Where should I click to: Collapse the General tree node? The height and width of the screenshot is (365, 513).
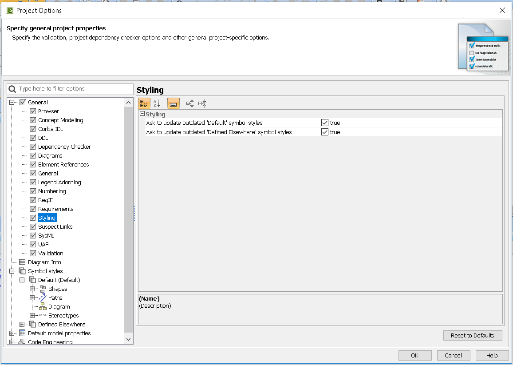(x=12, y=102)
